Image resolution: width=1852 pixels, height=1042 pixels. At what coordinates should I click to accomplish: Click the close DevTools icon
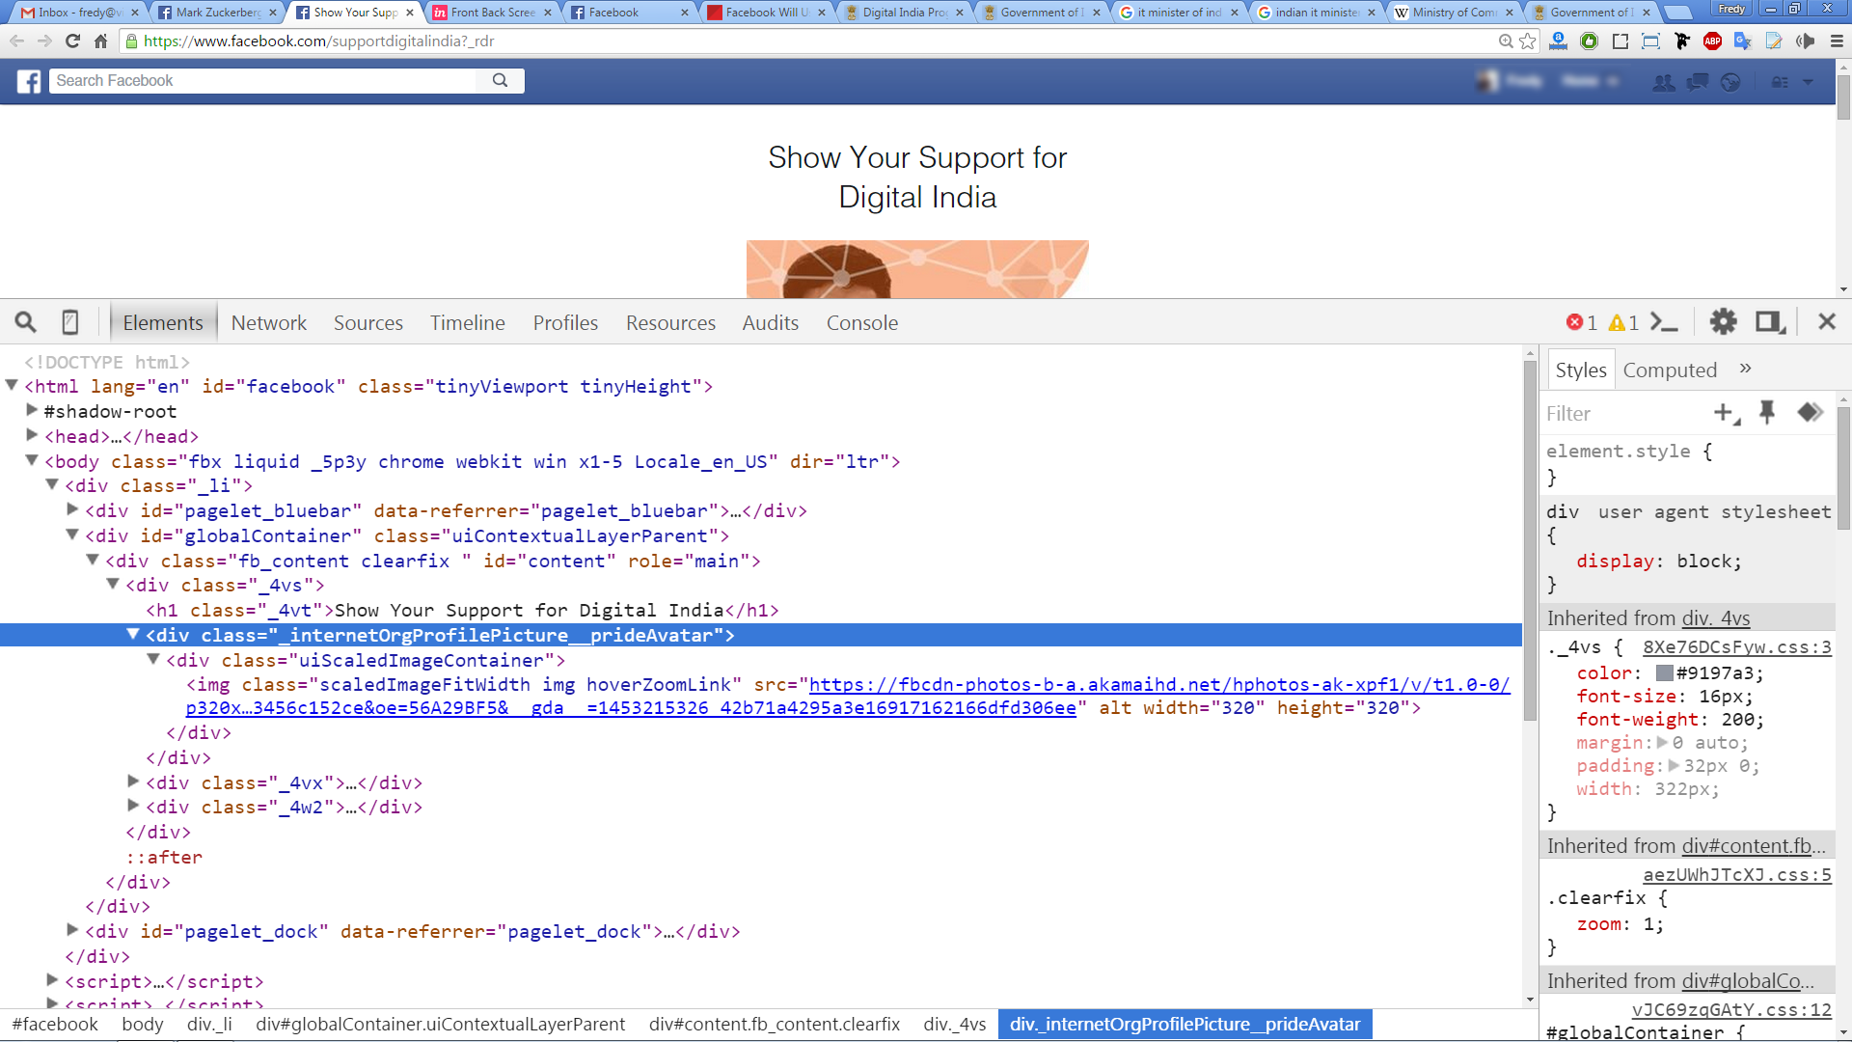pos(1827,322)
